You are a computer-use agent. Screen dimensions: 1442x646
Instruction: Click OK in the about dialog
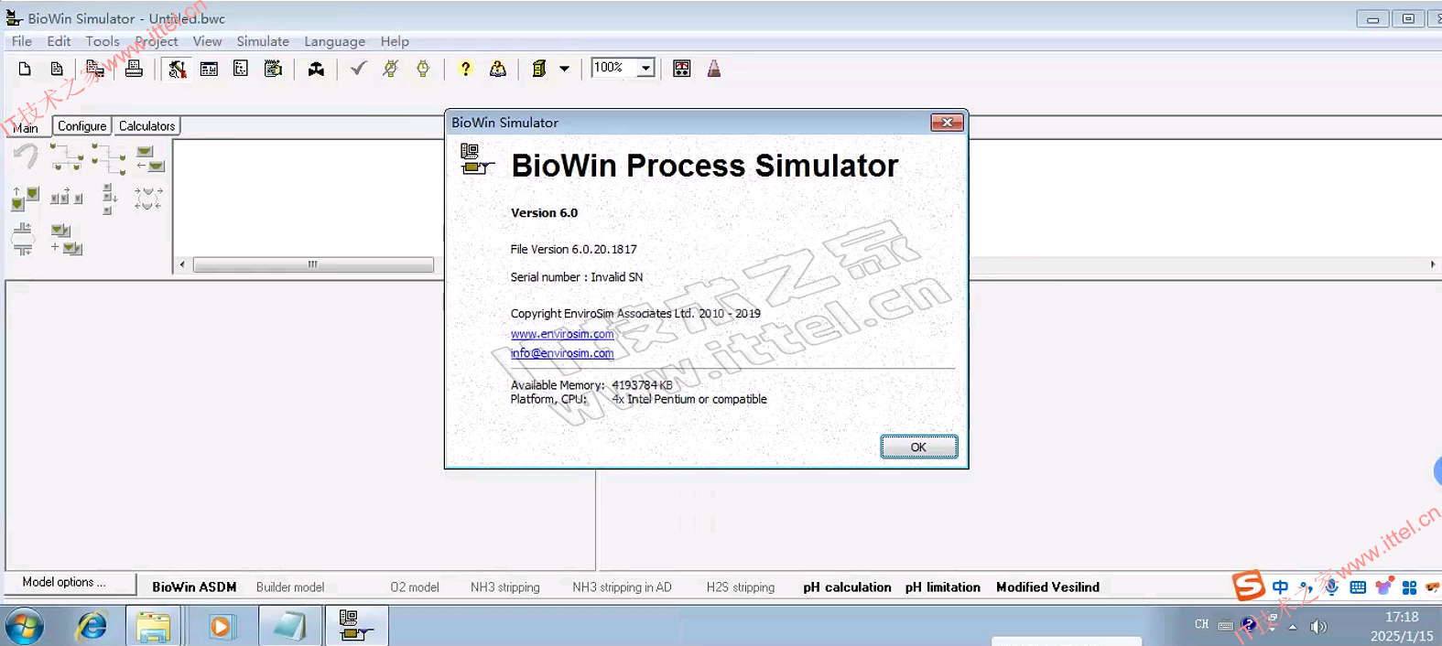tap(919, 447)
